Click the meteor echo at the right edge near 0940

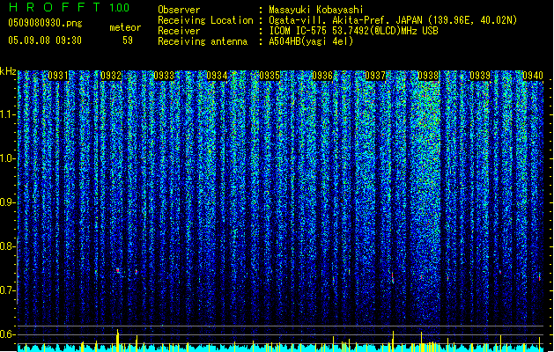[x=540, y=277]
